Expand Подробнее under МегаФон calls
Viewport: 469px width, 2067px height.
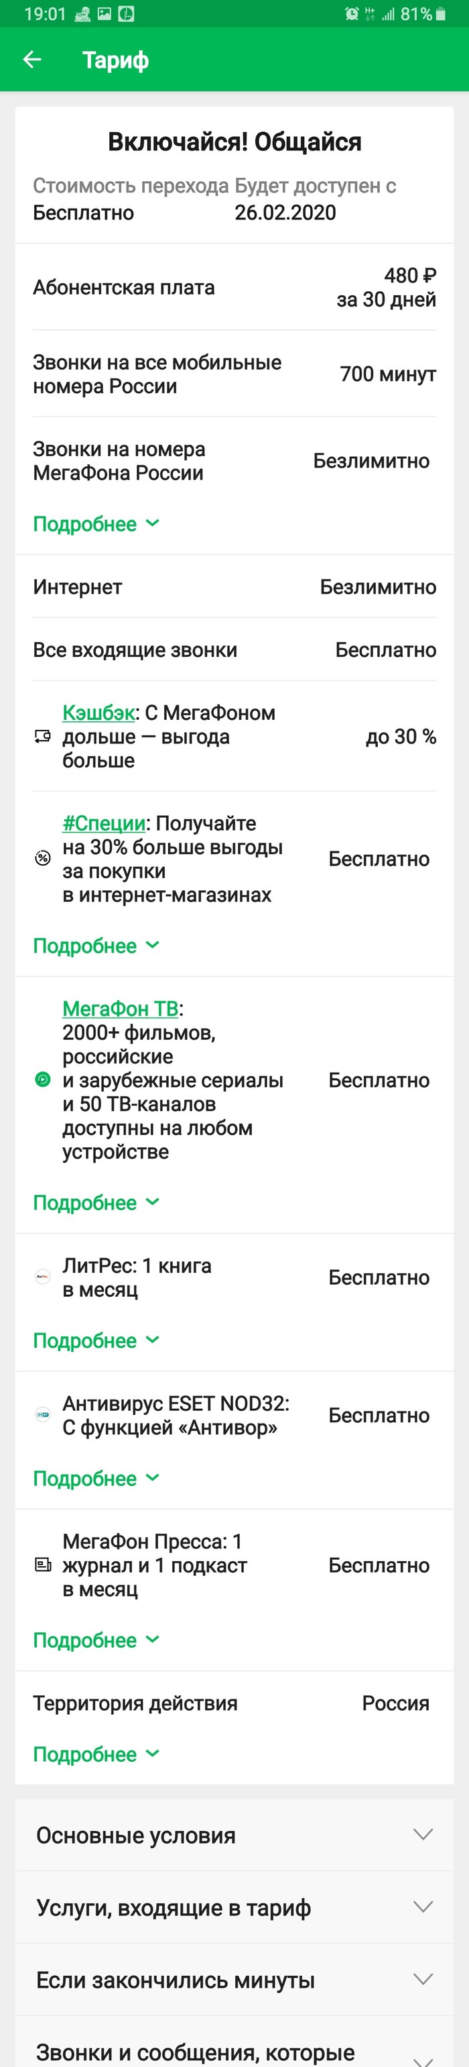click(x=96, y=524)
